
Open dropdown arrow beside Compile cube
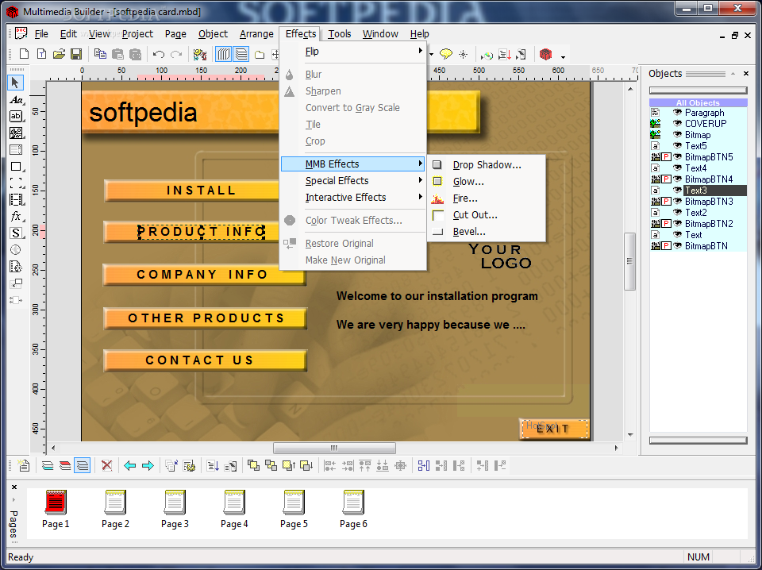pyautogui.click(x=563, y=57)
